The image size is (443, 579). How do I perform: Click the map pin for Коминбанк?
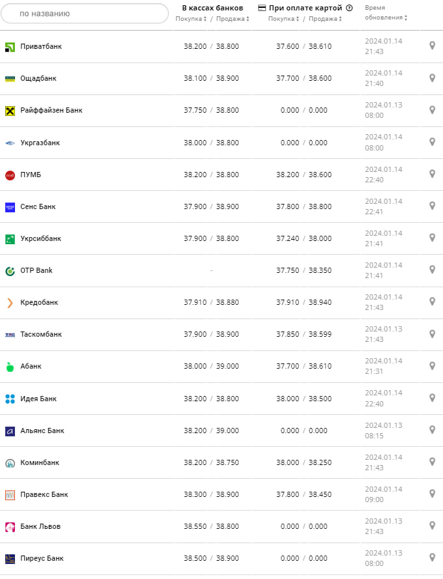click(x=432, y=462)
